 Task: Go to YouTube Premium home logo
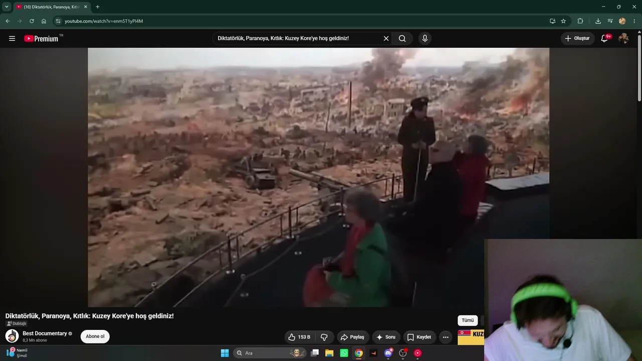pos(41,39)
